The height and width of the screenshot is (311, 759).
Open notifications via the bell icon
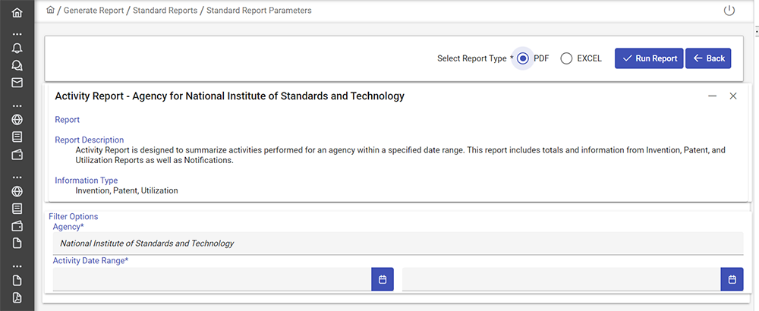(x=17, y=48)
